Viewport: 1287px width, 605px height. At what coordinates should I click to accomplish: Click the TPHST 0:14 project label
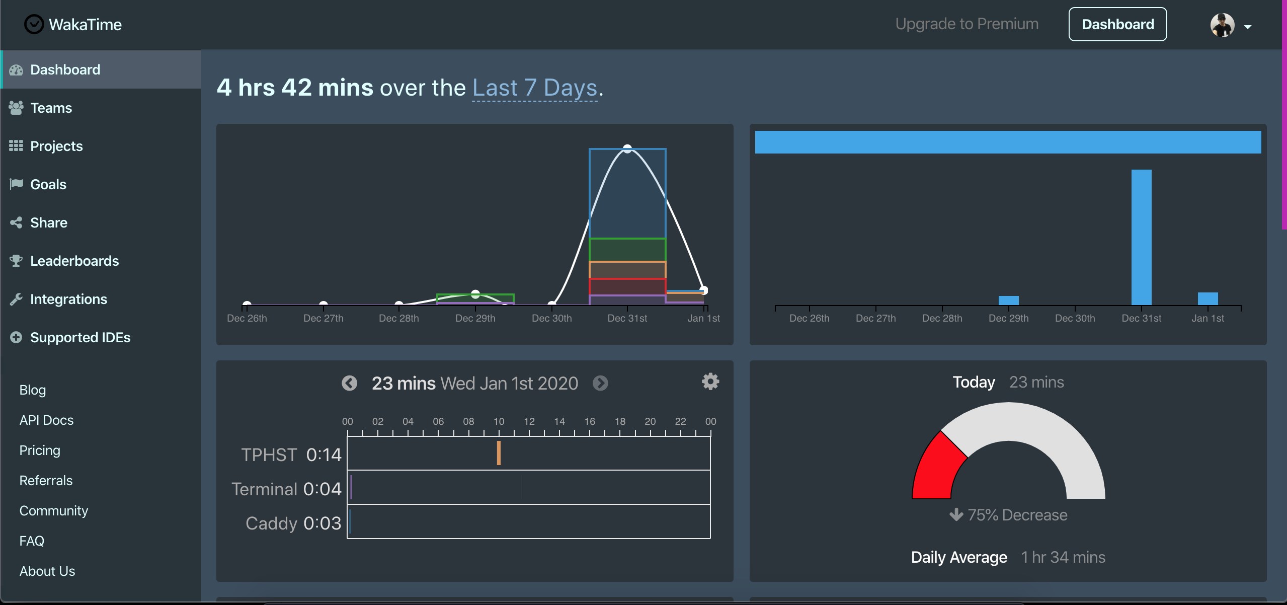click(x=291, y=455)
